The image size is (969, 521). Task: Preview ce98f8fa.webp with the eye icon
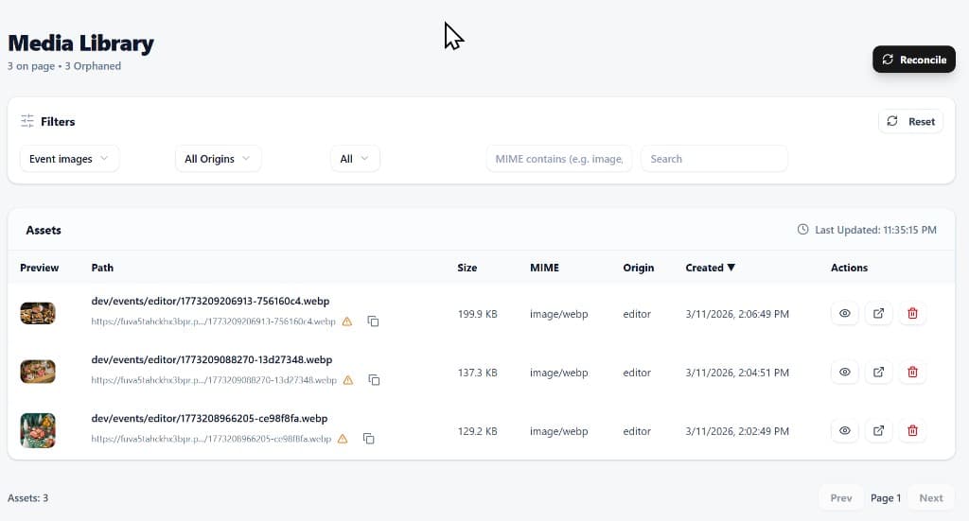pyautogui.click(x=845, y=431)
